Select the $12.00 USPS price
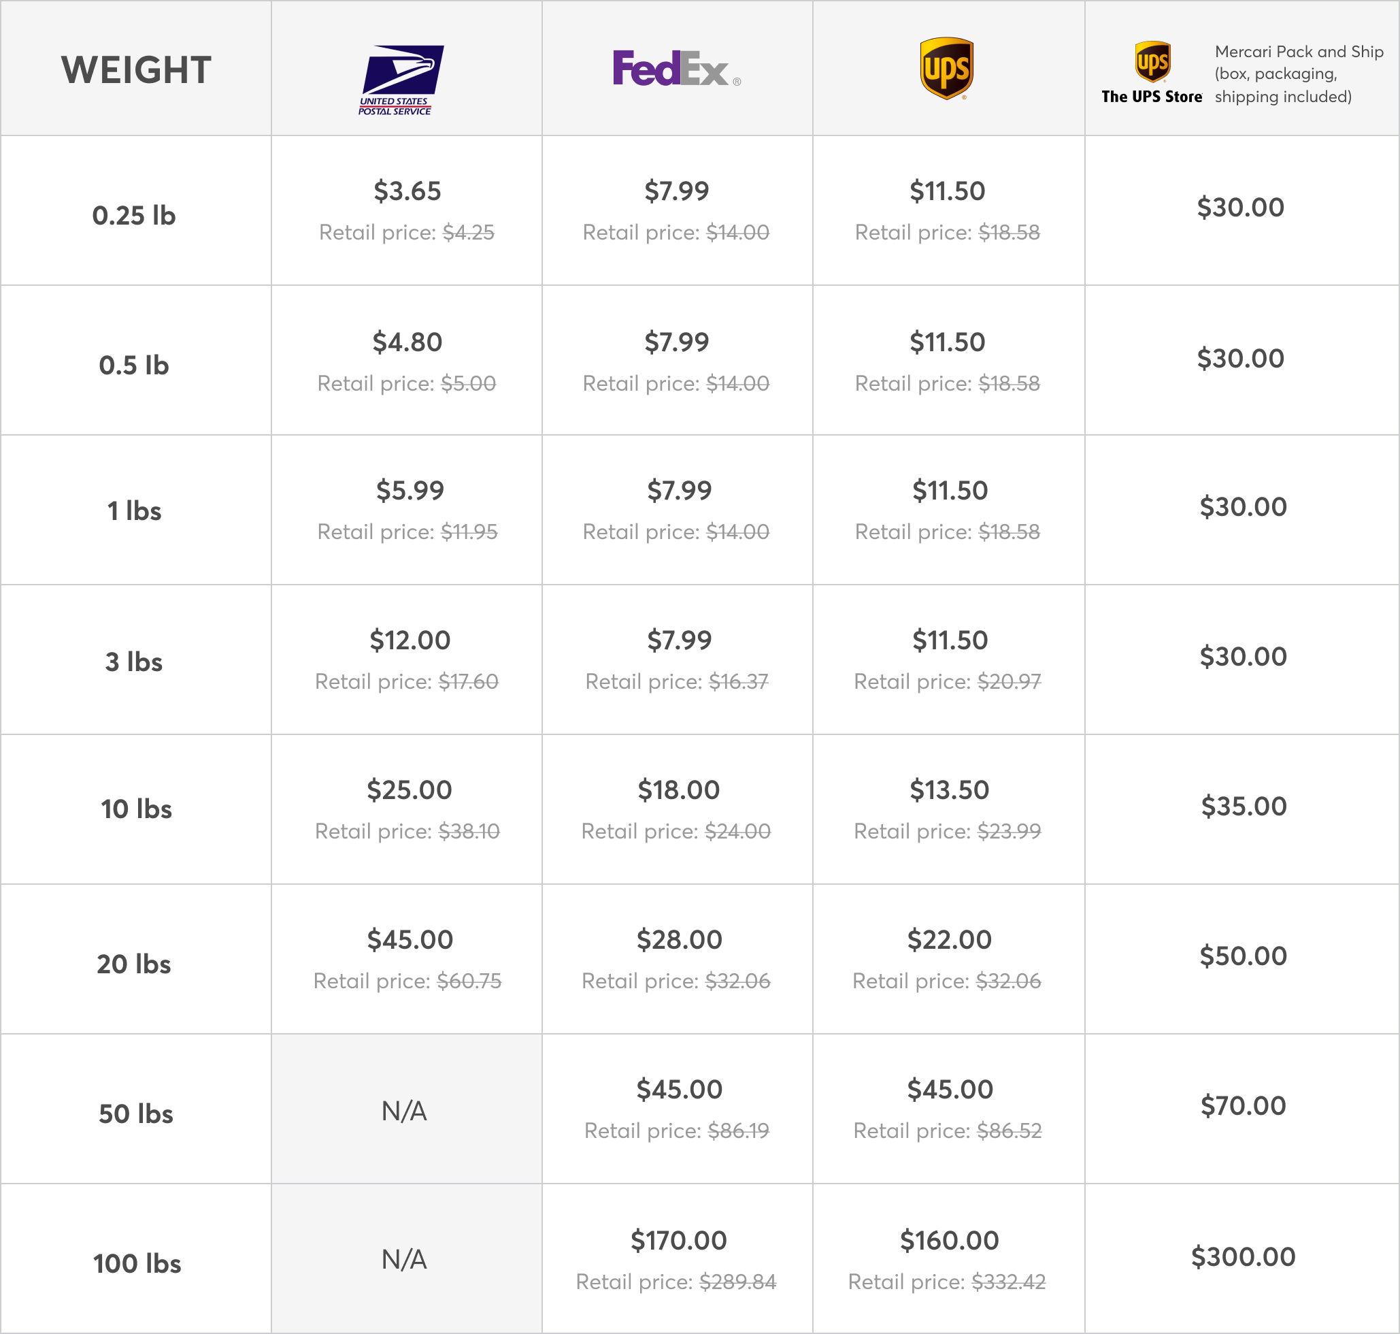Viewport: 1400px width, 1334px height. coord(410,640)
